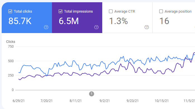Screen dimensions: 195x109
Task: Click the 9/2/21 date axis label
Action: pos(104,101)
